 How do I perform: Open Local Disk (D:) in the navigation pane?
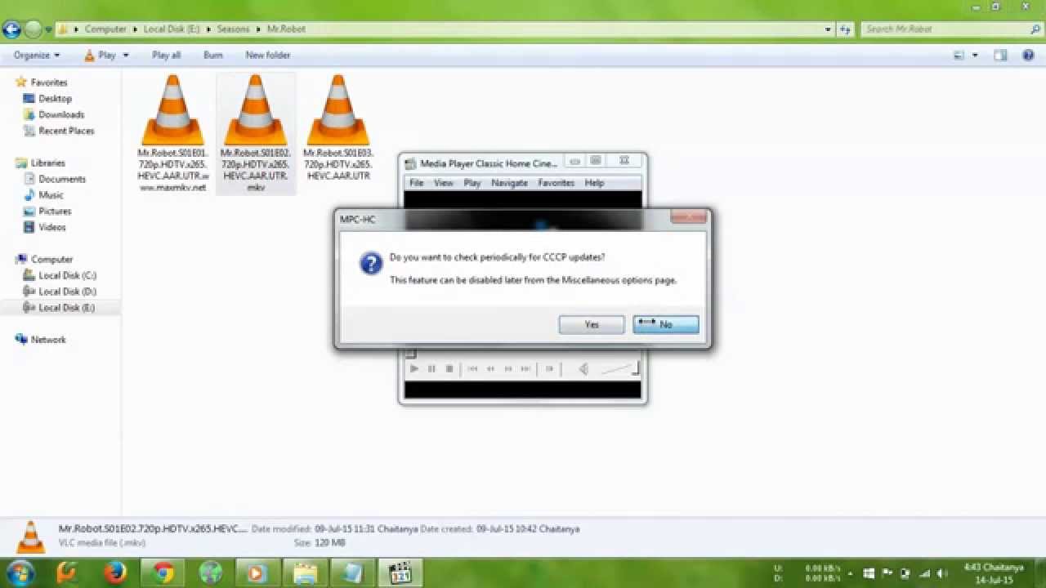tap(67, 292)
